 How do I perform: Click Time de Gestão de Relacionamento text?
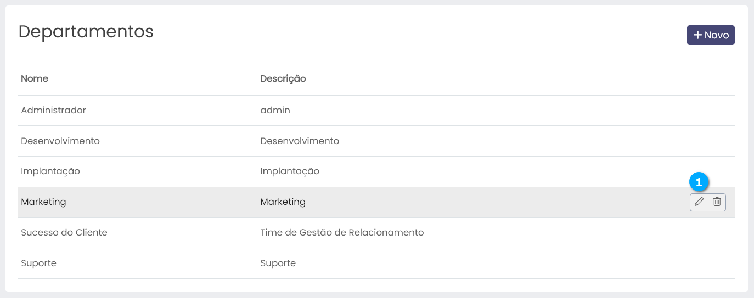(342, 232)
